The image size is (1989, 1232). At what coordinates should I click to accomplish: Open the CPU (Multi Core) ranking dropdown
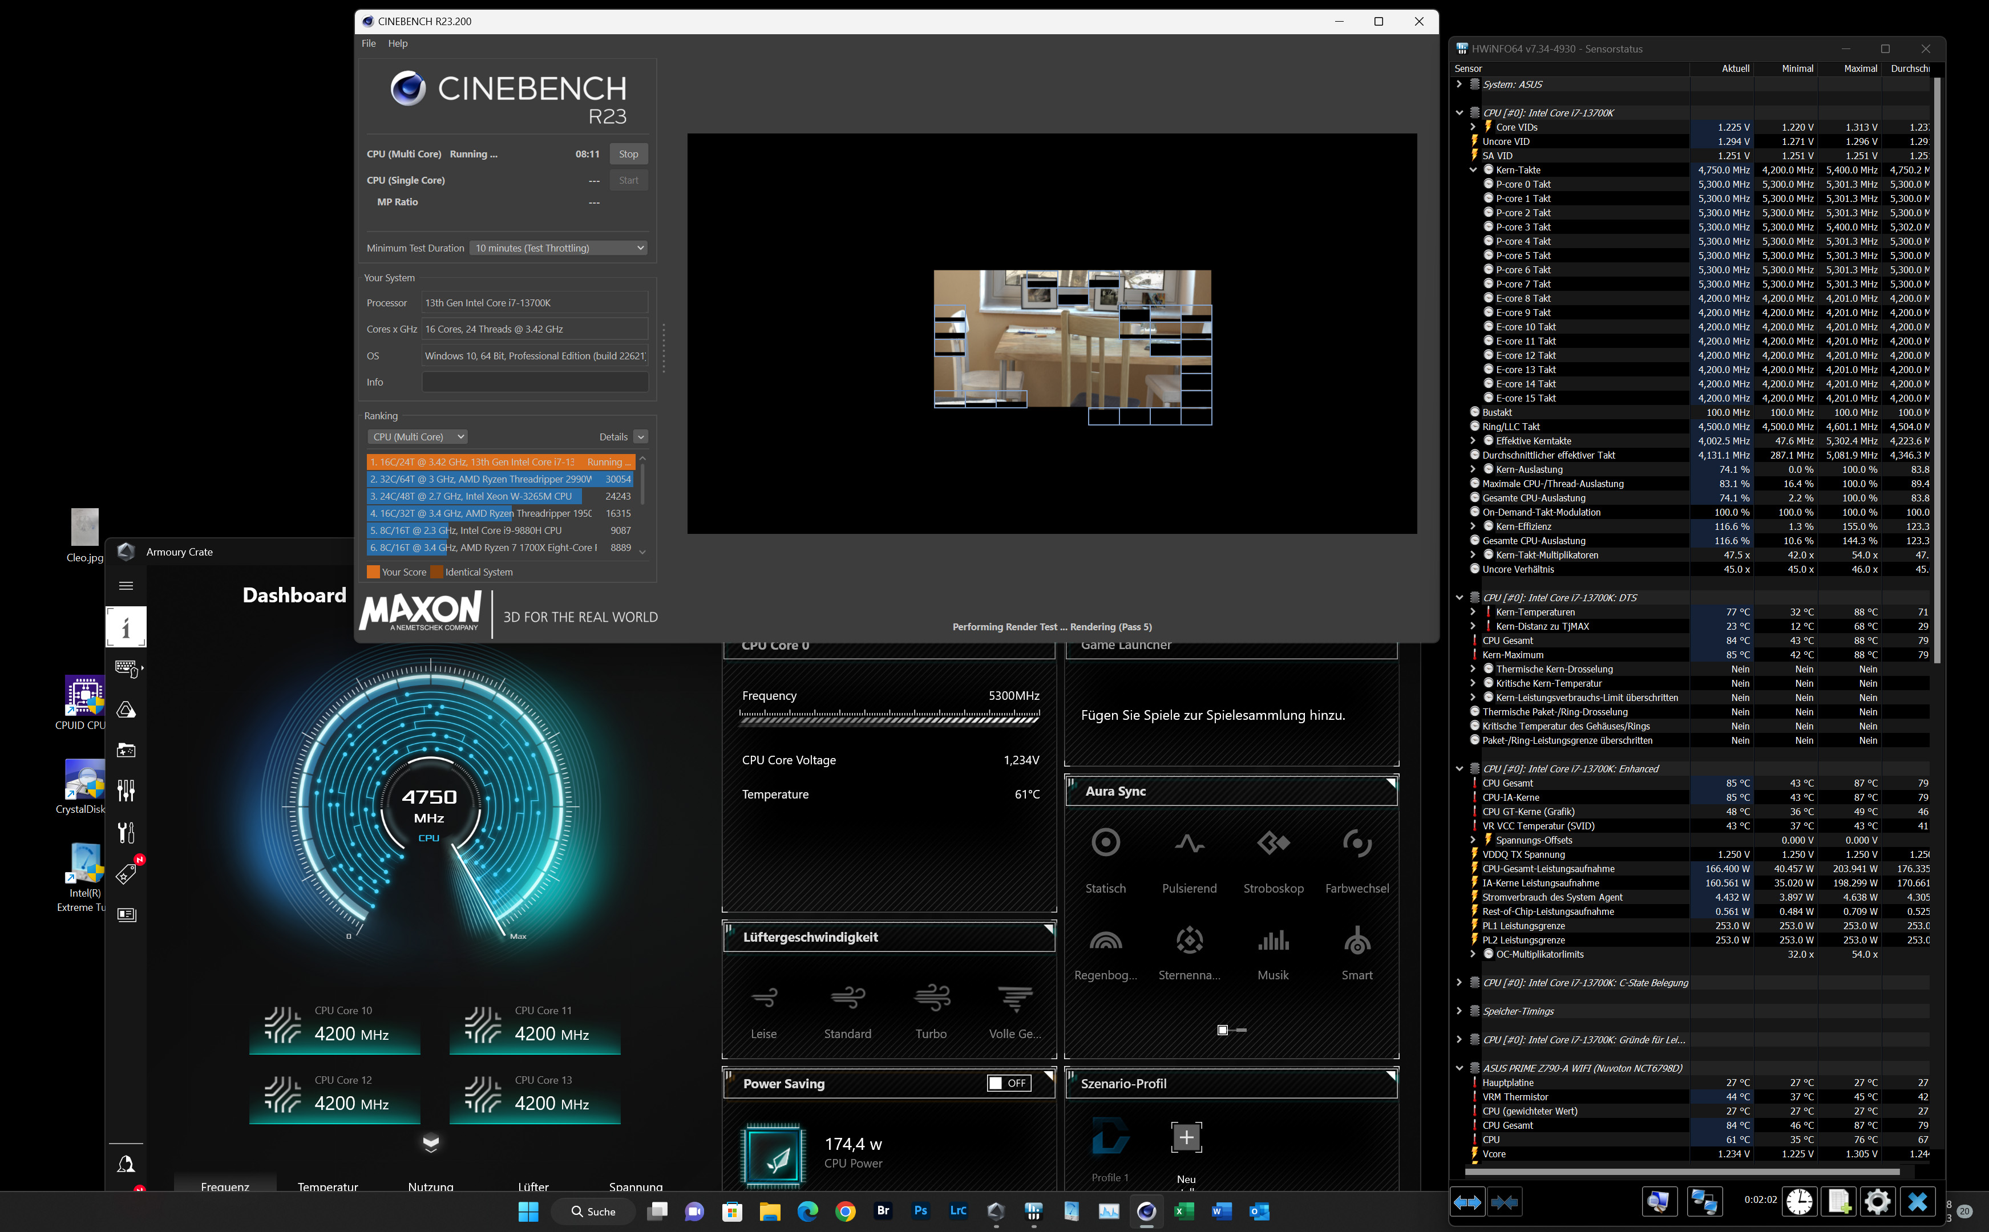[x=417, y=437]
